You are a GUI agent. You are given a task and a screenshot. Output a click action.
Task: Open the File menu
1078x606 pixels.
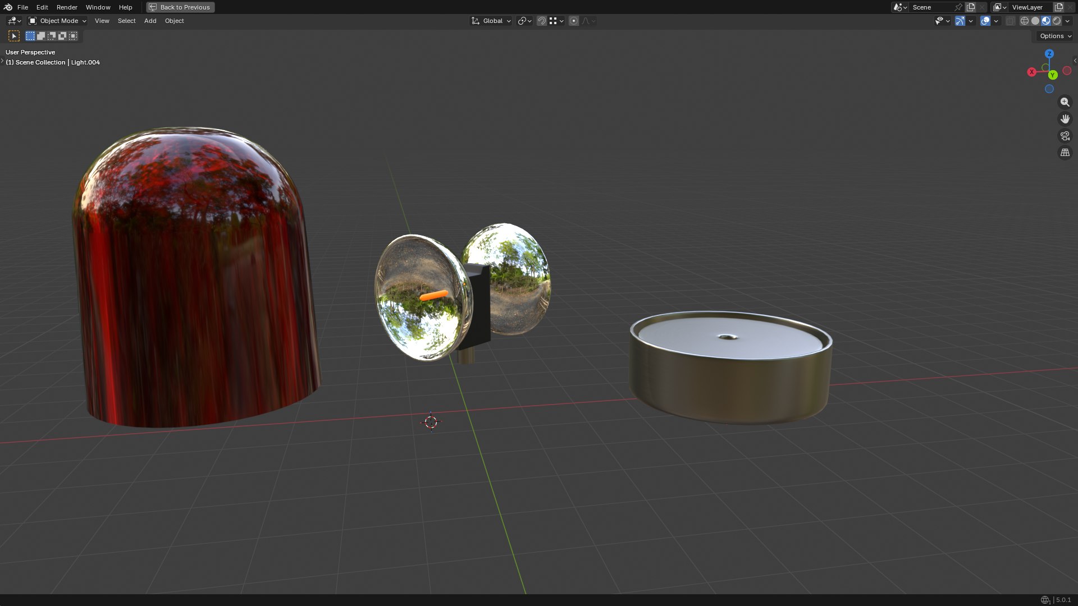(22, 7)
